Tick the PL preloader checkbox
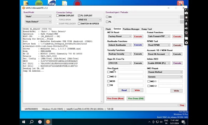Screen dimensions: 208x125 (107, 22)
